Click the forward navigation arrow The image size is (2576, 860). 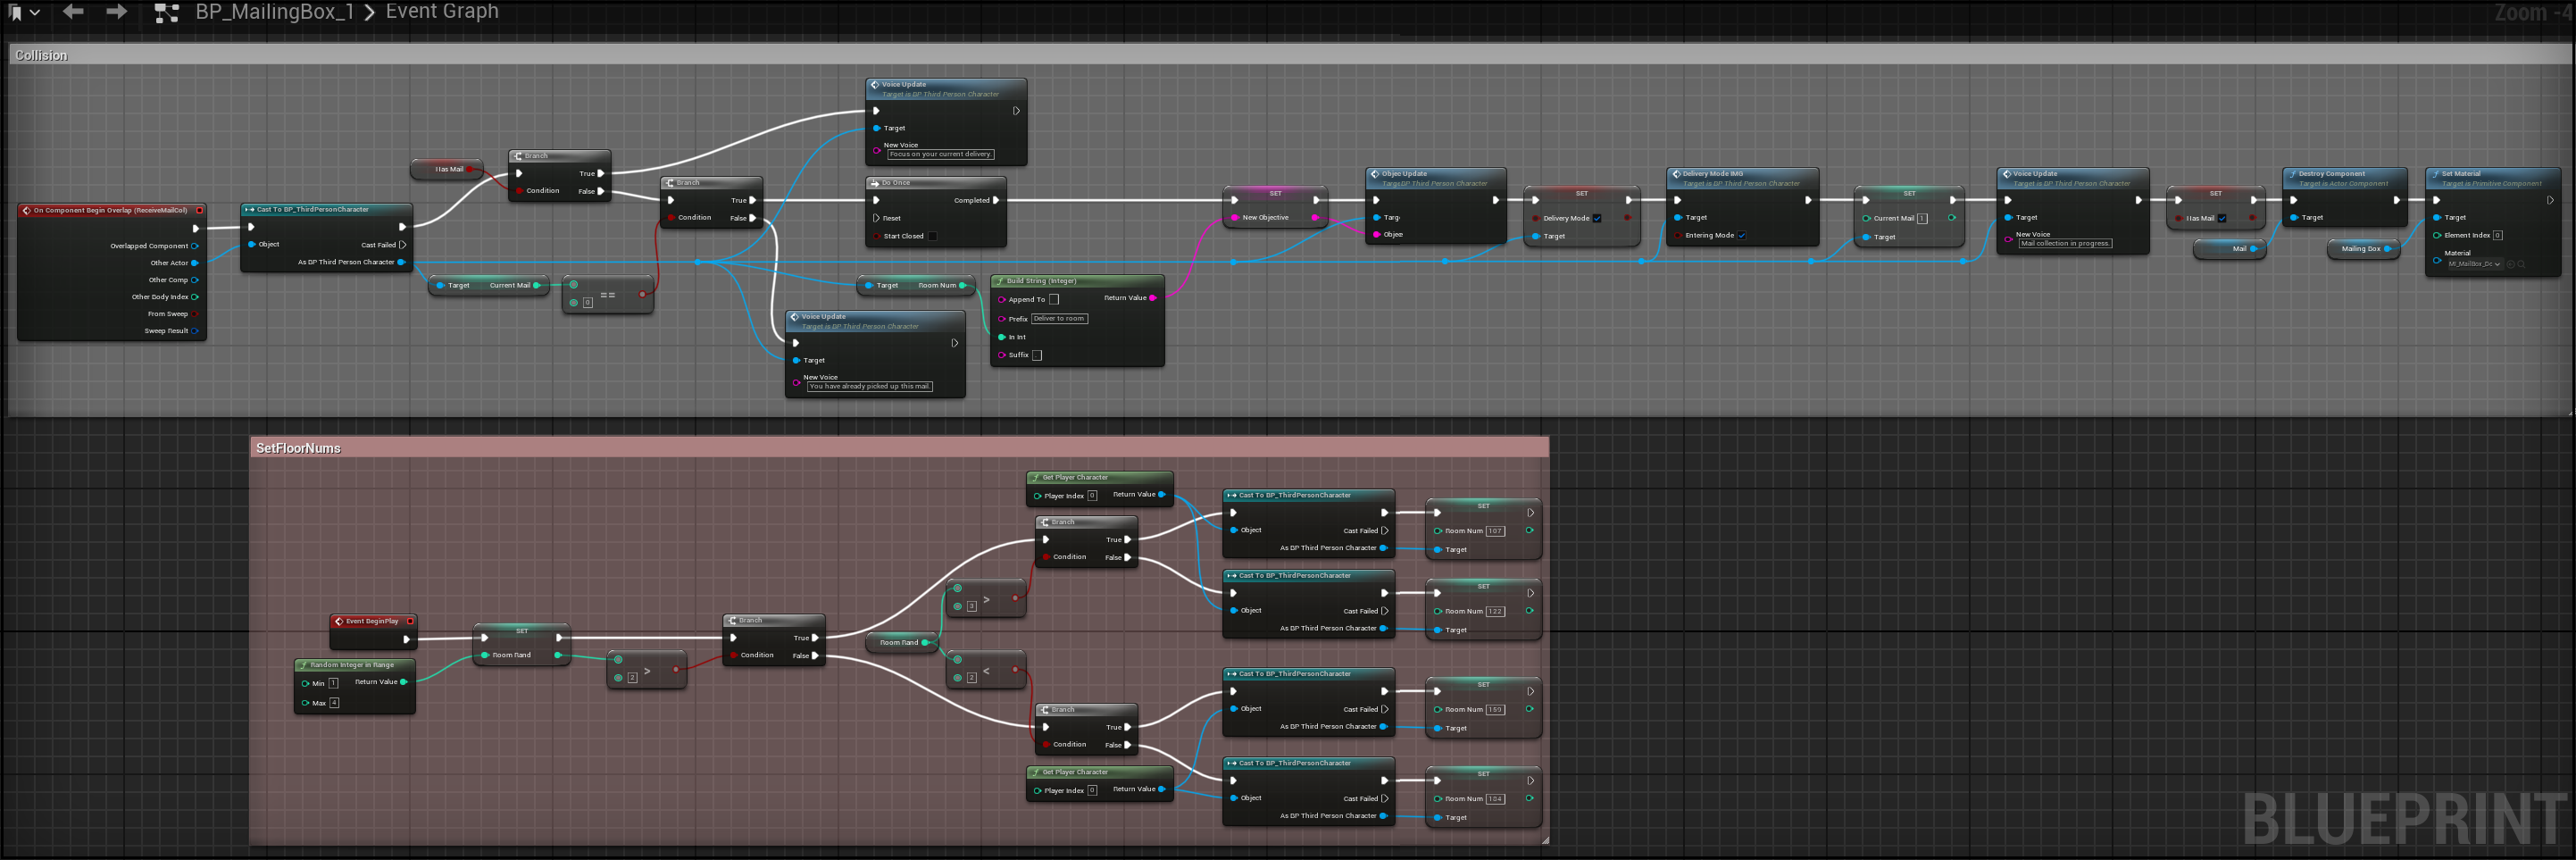[x=116, y=12]
